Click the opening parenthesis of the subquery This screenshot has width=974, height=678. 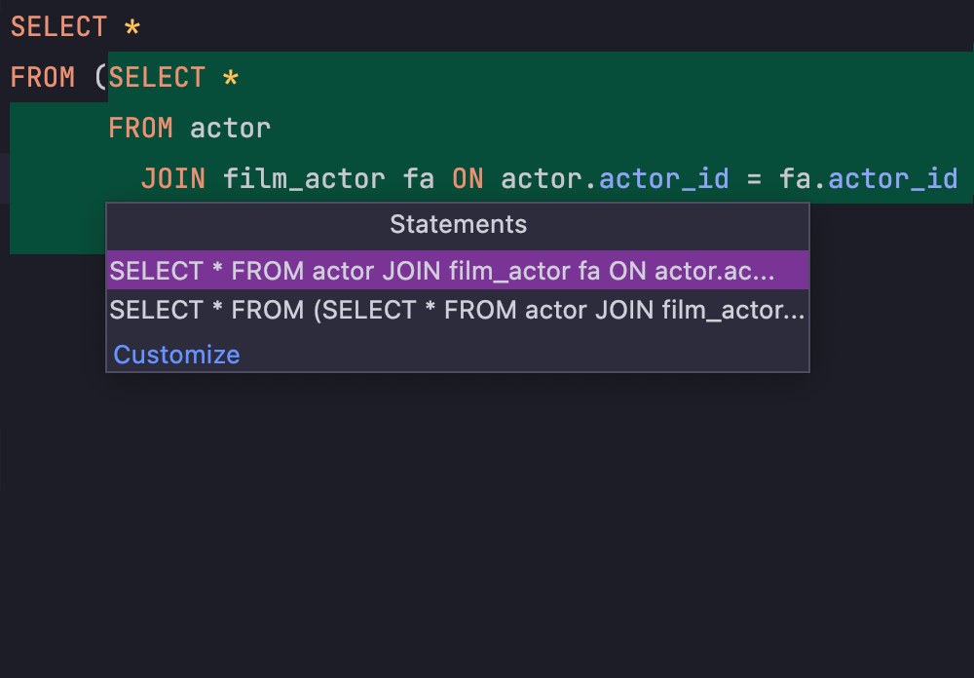[100, 78]
